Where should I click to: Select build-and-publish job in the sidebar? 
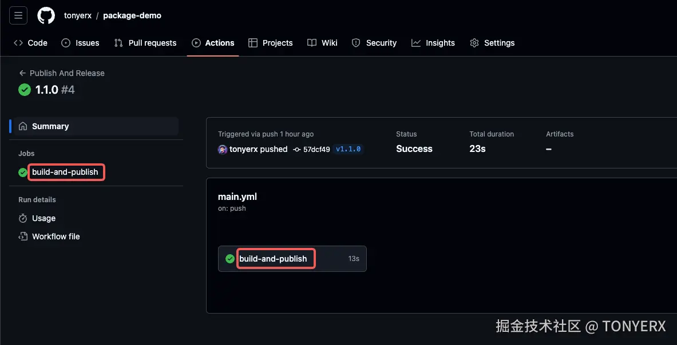(65, 172)
